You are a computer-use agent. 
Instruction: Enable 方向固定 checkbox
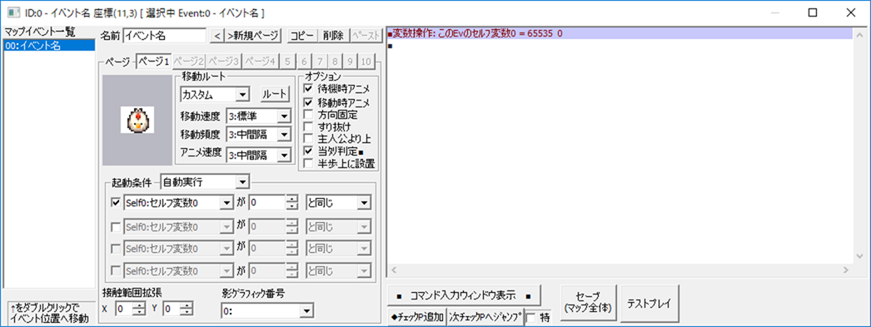point(308,115)
